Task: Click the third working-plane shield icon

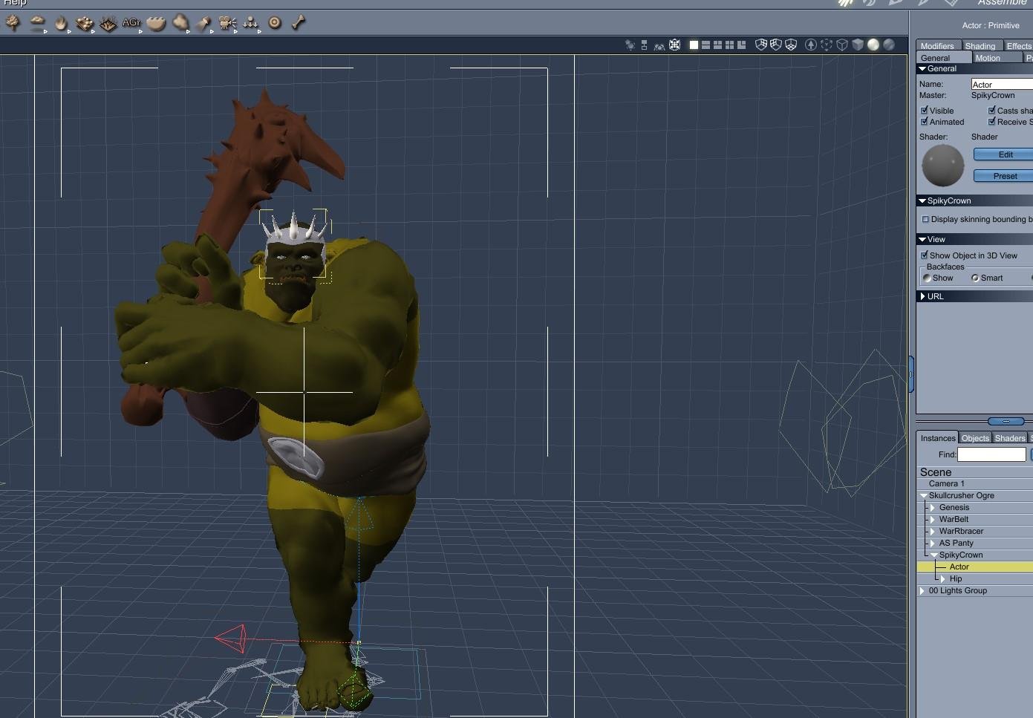Action: pyautogui.click(x=791, y=45)
